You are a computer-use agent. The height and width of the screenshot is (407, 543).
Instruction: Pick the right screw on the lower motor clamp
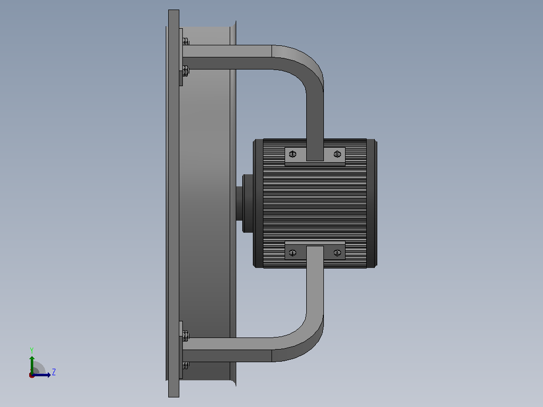pos(337,253)
